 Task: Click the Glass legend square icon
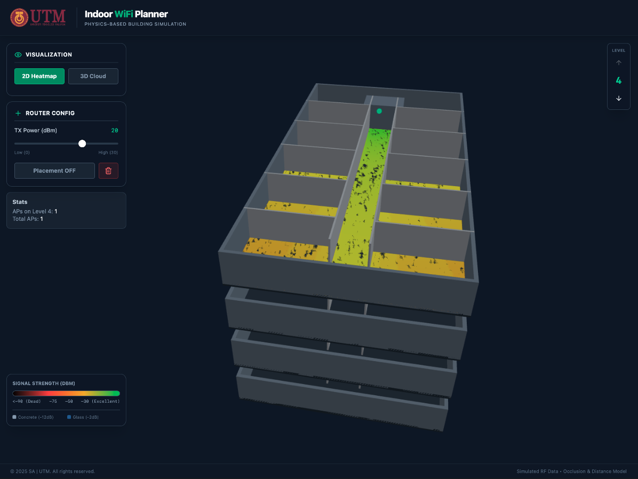[69, 417]
